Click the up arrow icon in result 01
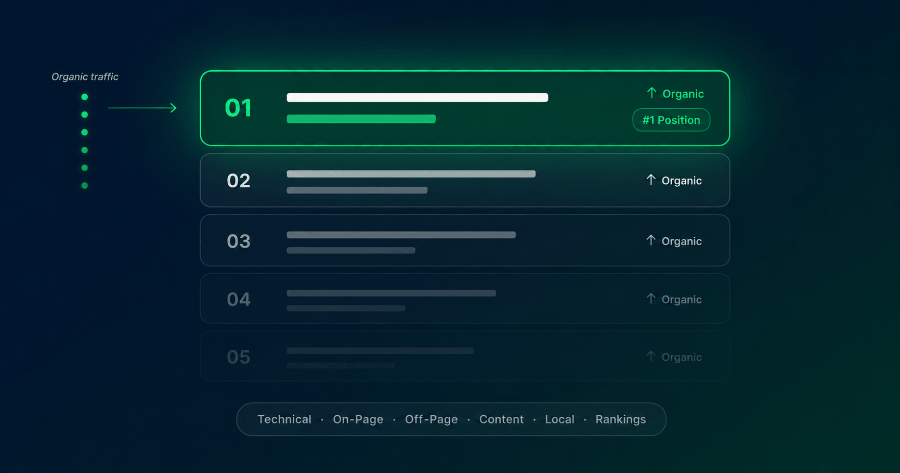The width and height of the screenshot is (900, 473). [651, 93]
